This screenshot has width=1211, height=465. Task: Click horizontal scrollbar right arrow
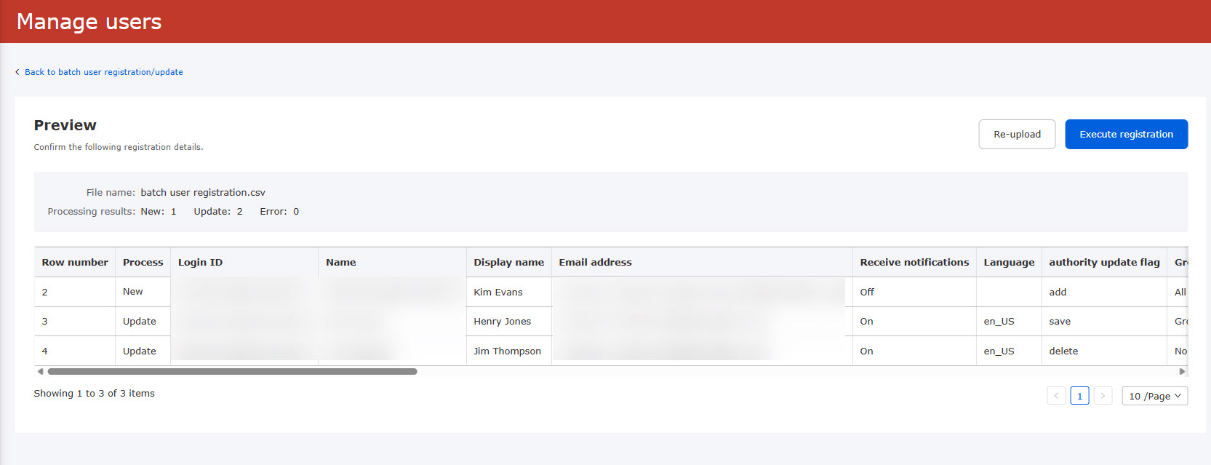click(x=1182, y=371)
